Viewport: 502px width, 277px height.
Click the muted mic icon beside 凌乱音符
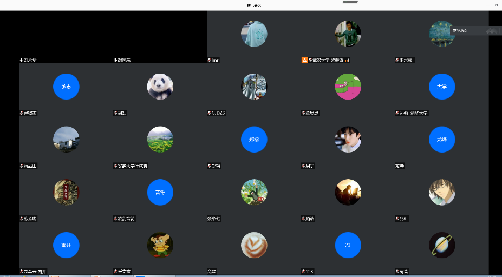click(115, 219)
